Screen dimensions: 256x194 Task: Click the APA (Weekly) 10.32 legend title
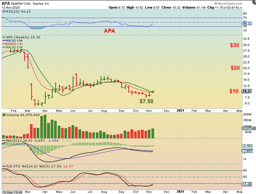pyautogui.click(x=23, y=37)
